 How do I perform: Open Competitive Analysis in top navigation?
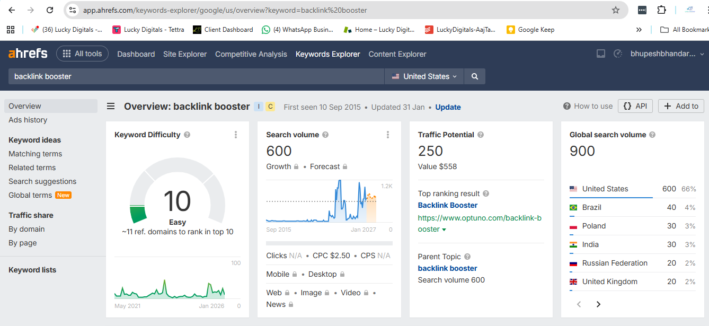coord(251,54)
